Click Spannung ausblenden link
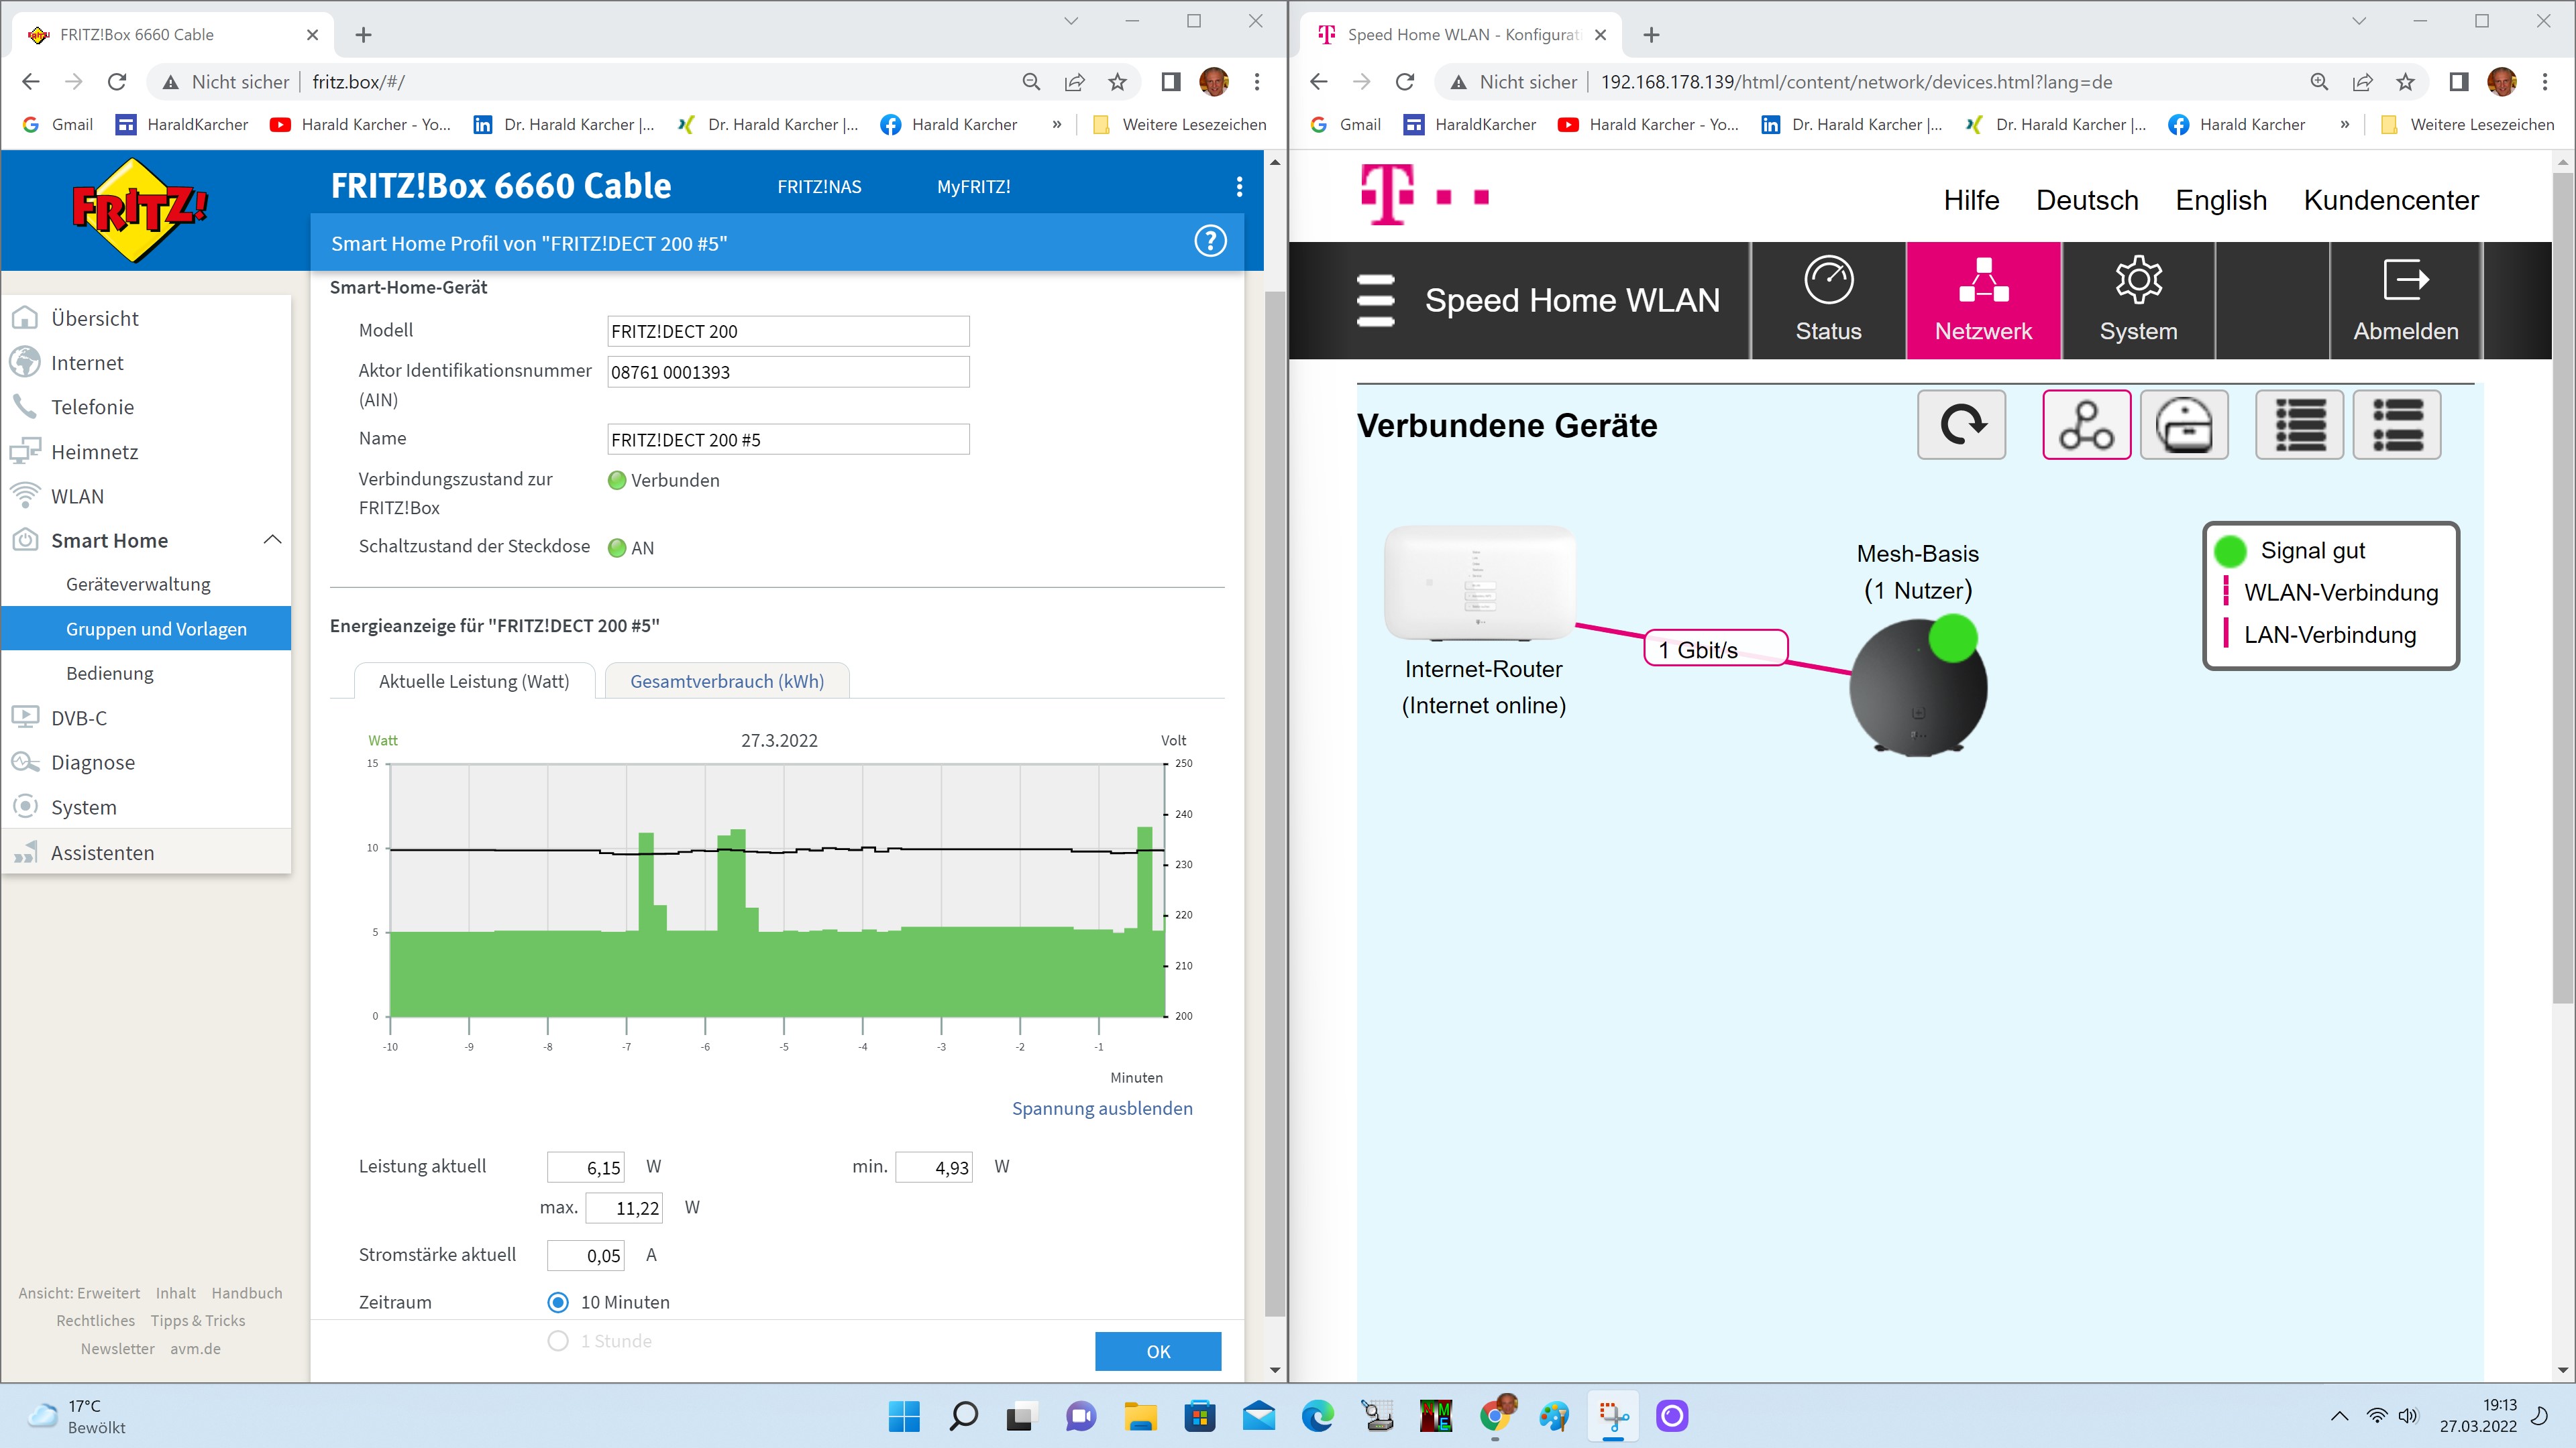Image resolution: width=2576 pixels, height=1448 pixels. (1102, 1108)
